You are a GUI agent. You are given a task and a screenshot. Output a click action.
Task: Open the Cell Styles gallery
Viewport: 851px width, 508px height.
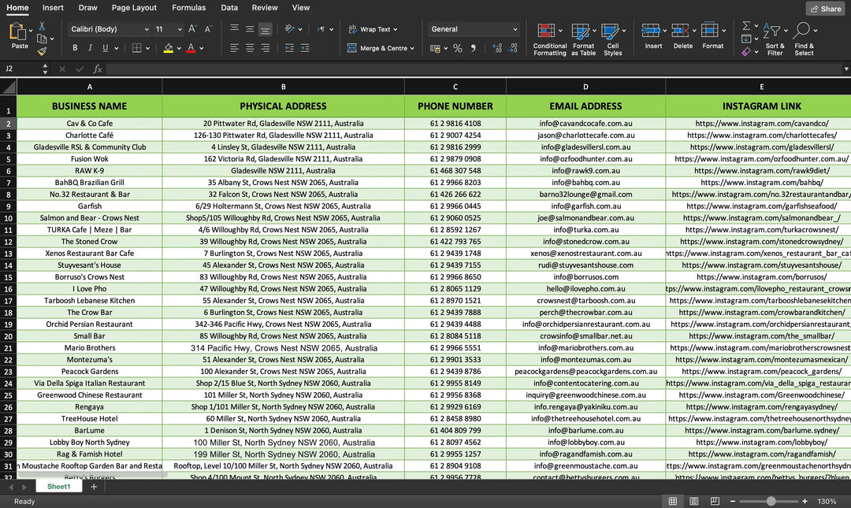(x=611, y=32)
